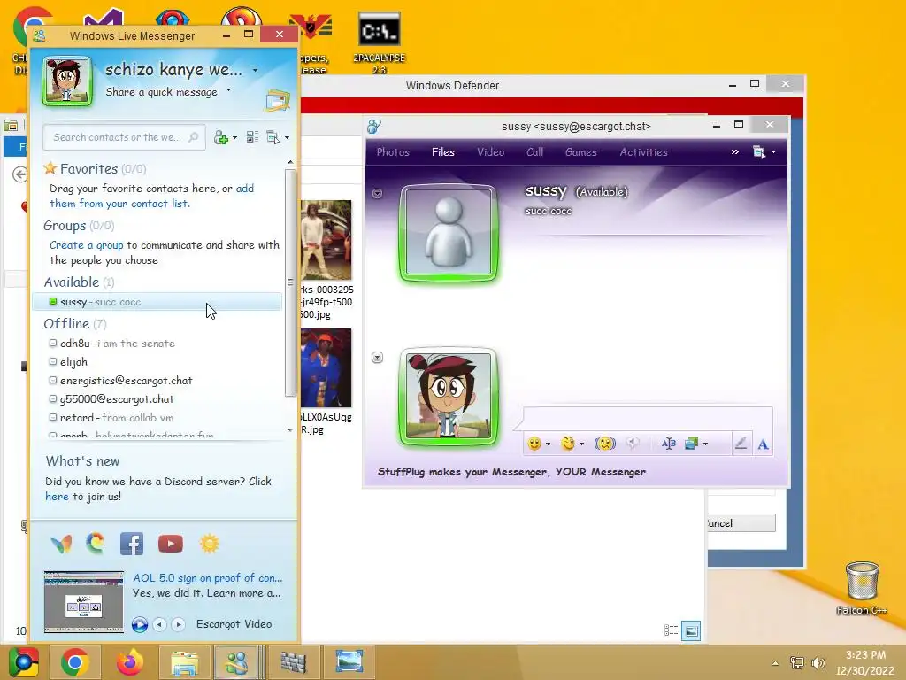906x680 pixels.
Task: Show more chat tabs with the » chevron
Action: pyautogui.click(x=735, y=152)
